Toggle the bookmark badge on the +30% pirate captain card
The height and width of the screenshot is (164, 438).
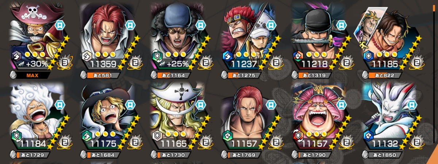coord(60,25)
